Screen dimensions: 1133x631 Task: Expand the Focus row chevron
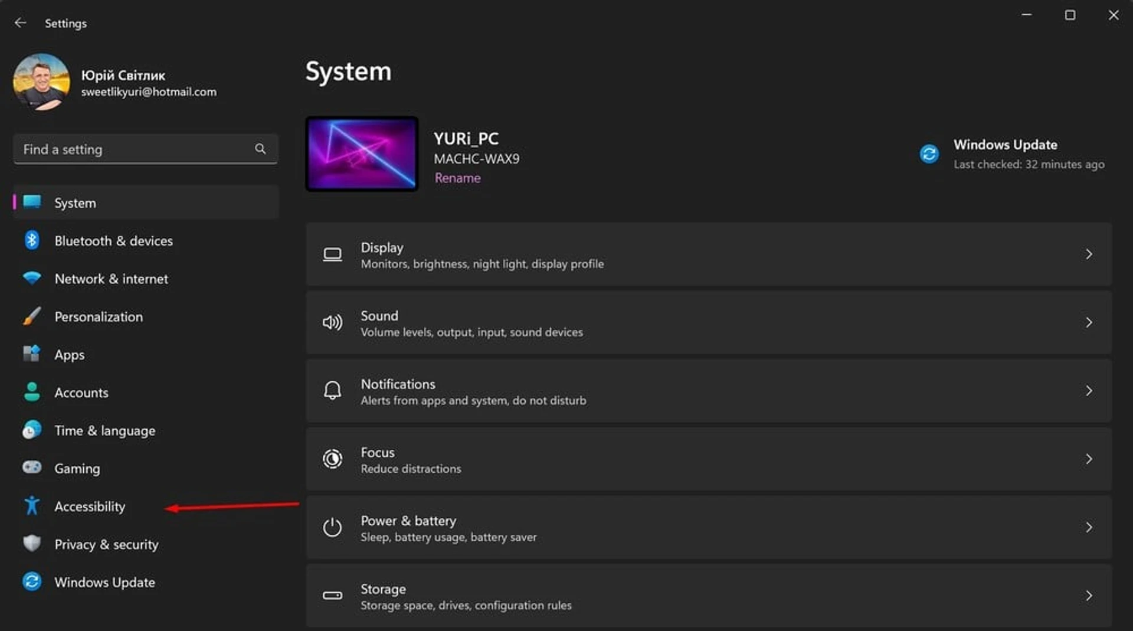(1089, 459)
